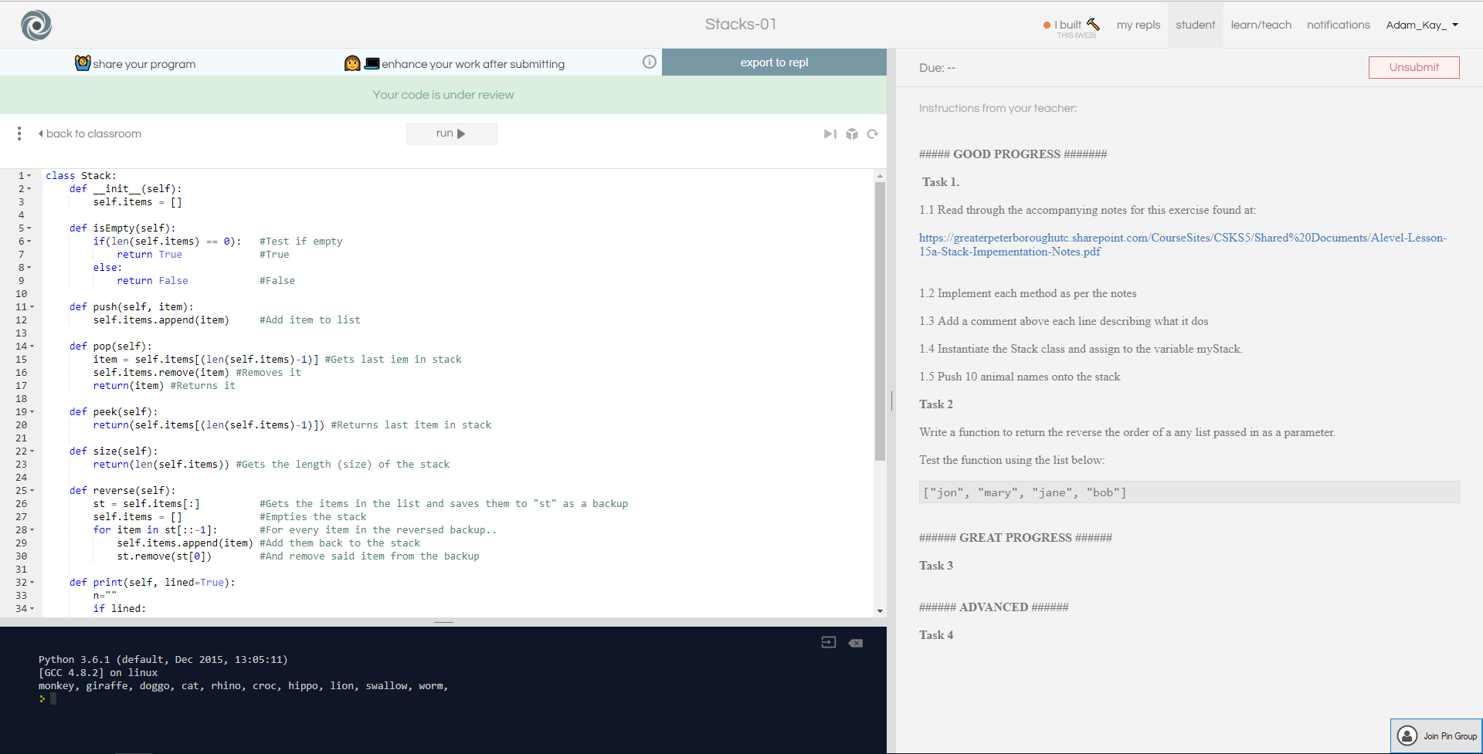
Task: Click the packages cube icon
Action: click(x=852, y=134)
